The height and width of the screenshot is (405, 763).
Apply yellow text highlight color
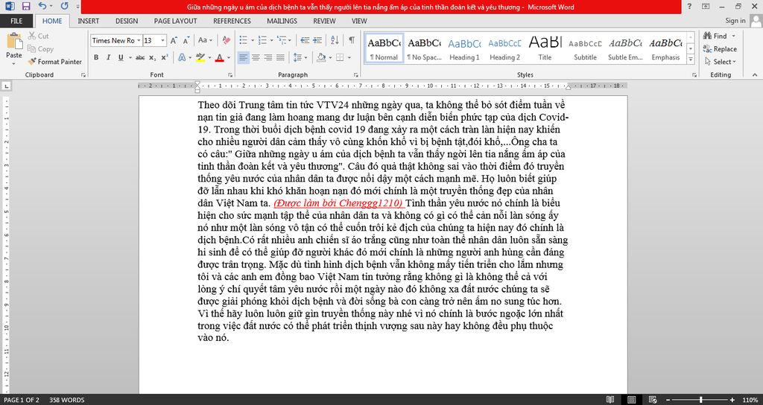[200, 57]
